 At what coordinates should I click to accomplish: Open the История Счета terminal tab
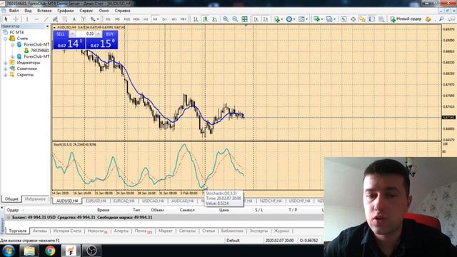tap(67, 231)
